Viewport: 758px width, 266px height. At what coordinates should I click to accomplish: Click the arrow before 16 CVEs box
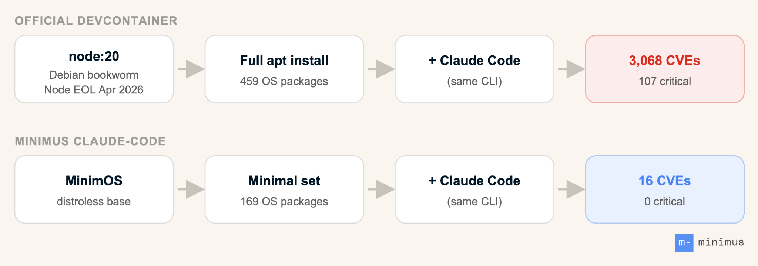(x=571, y=190)
